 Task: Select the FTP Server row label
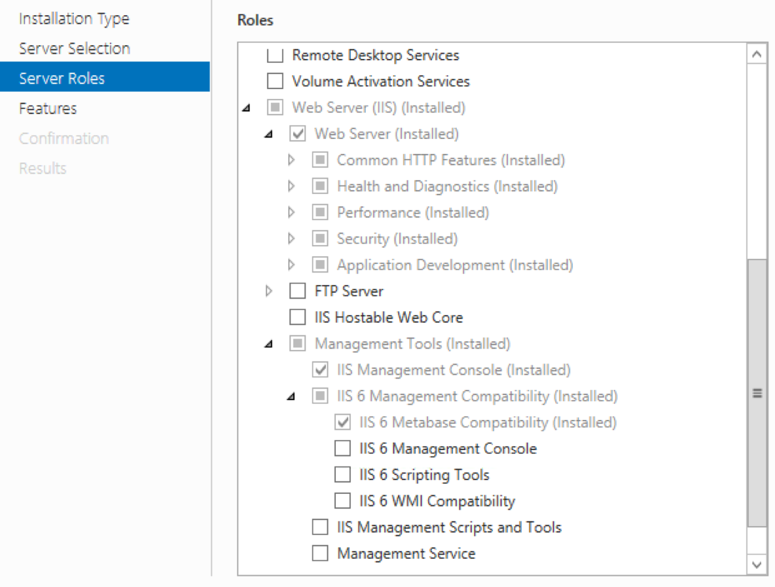349,291
